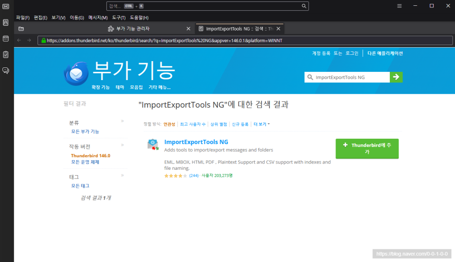This screenshot has width=455, height=262.
Task: Open the 도움말(H) menu
Action: point(139,17)
